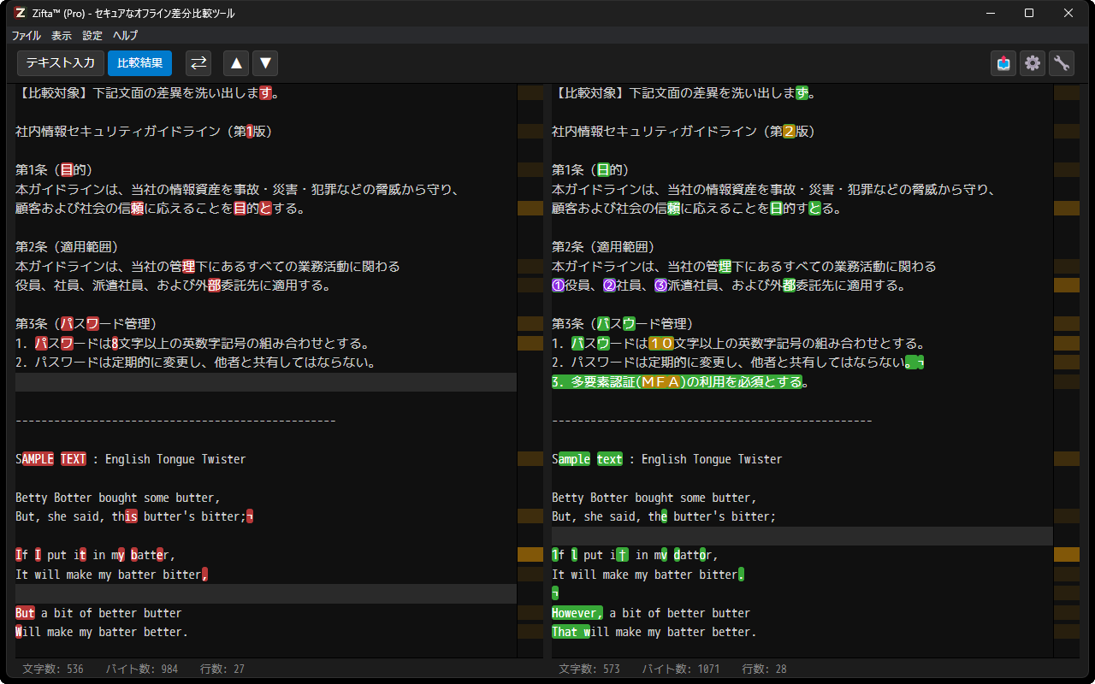Click the 文字数: 536 status indicator
The image size is (1095, 684).
tap(51, 669)
